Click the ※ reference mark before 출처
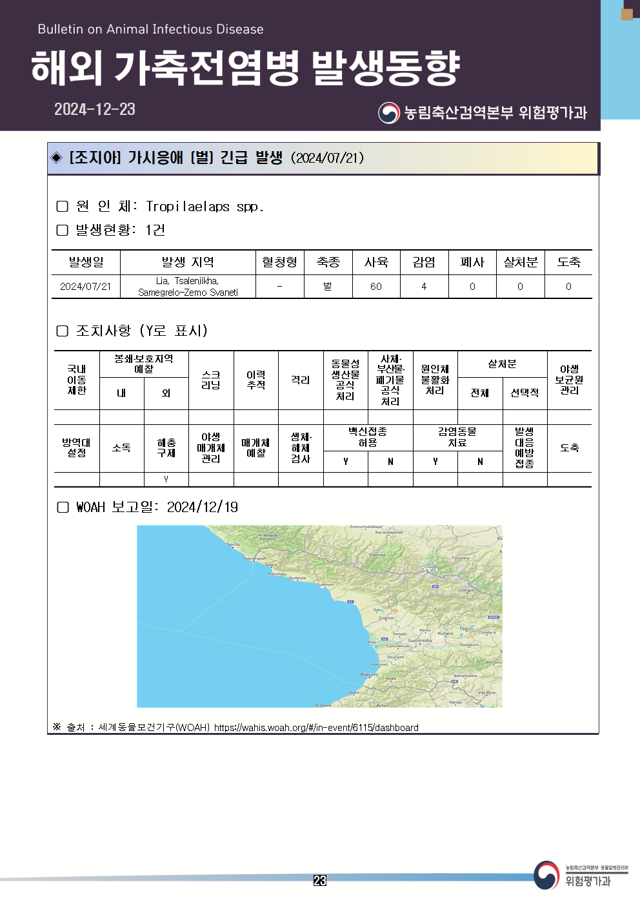Screen dimensions: 640x906 (57, 727)
